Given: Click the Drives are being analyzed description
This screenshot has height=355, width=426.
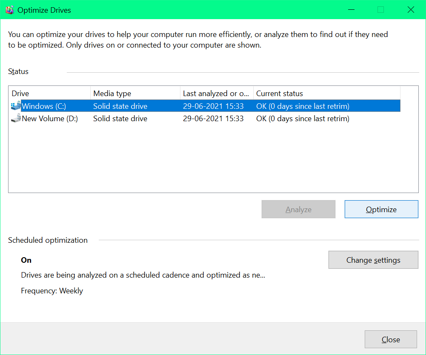Looking at the screenshot, I should click(143, 275).
